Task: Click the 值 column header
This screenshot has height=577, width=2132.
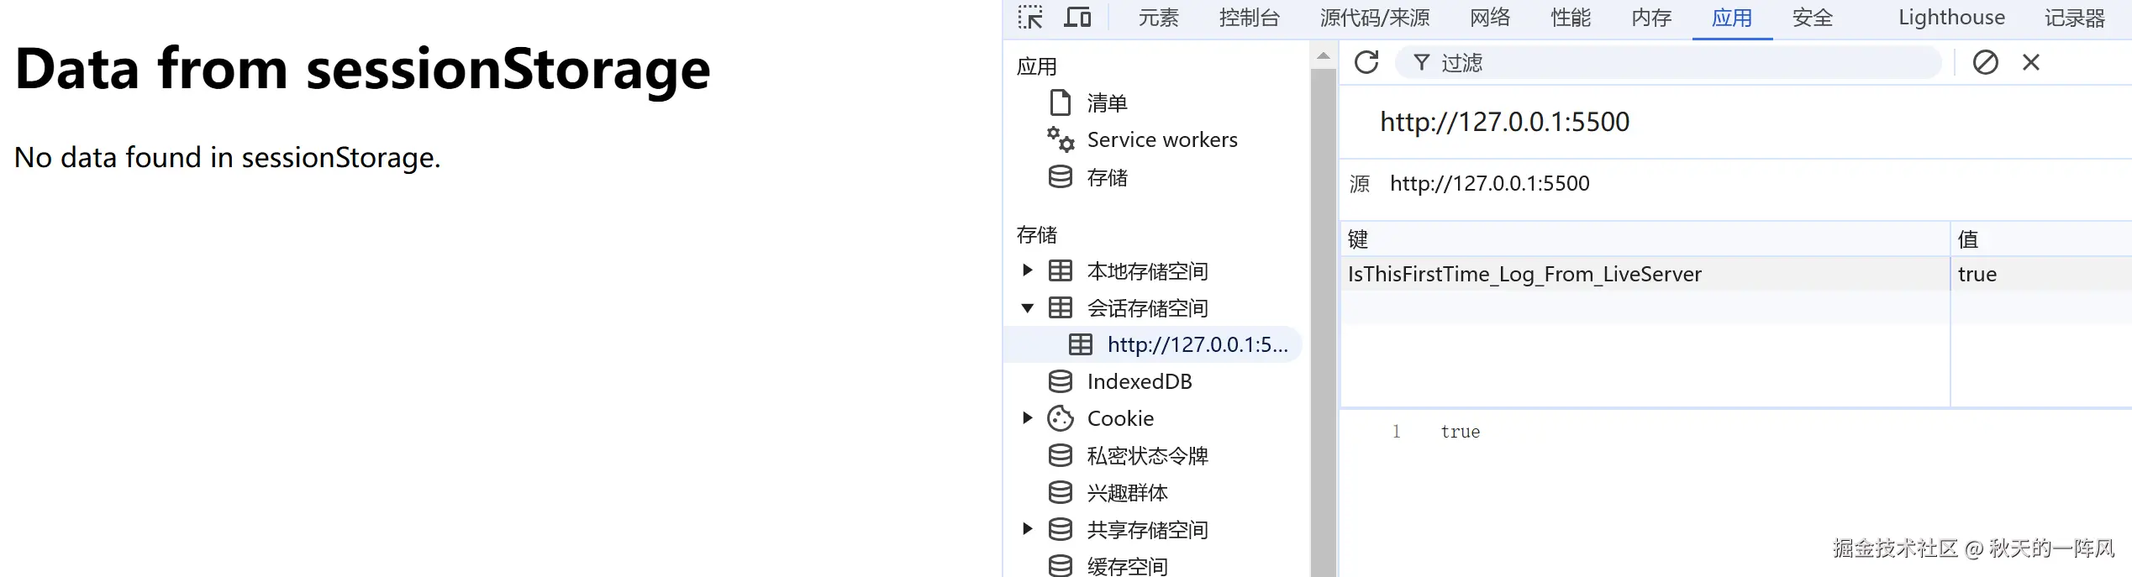Action: coord(2041,239)
